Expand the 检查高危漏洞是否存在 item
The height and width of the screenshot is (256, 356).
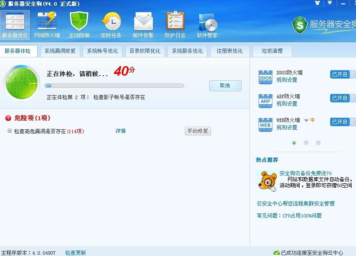10,131
